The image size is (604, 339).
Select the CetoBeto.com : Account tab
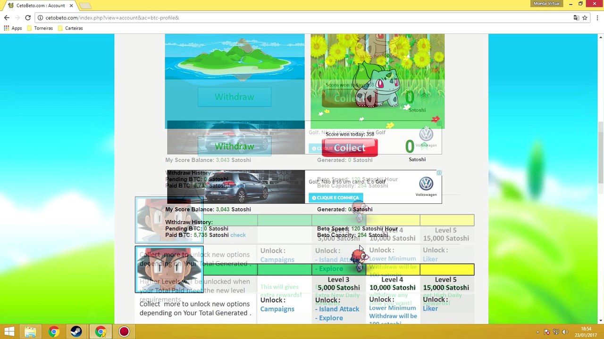point(40,6)
